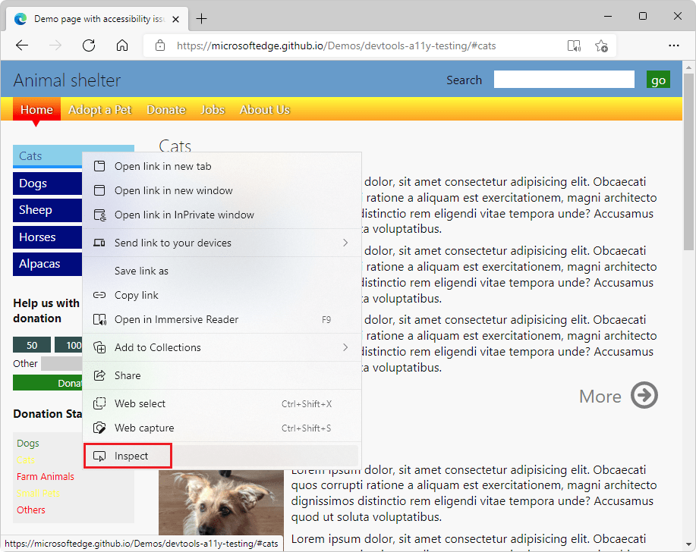The image size is (696, 552).
Task: Click the split screen icon beside address bar
Action: (574, 45)
